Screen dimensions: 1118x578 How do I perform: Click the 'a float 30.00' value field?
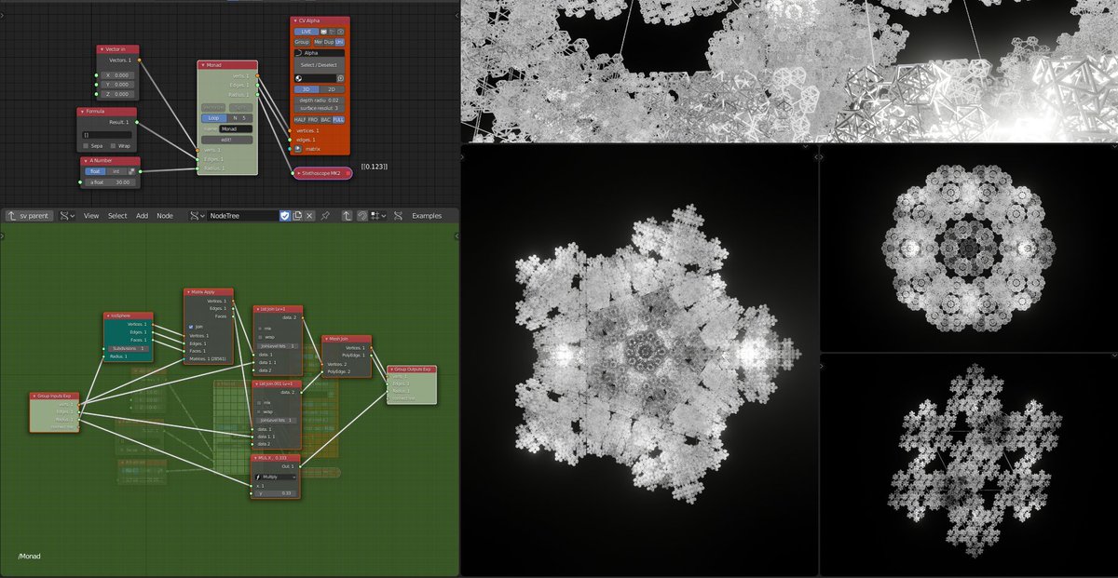click(110, 182)
